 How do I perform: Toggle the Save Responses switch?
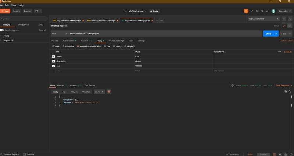[x=2, y=30]
